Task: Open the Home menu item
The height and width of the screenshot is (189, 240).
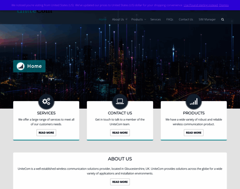Action: [x=103, y=20]
